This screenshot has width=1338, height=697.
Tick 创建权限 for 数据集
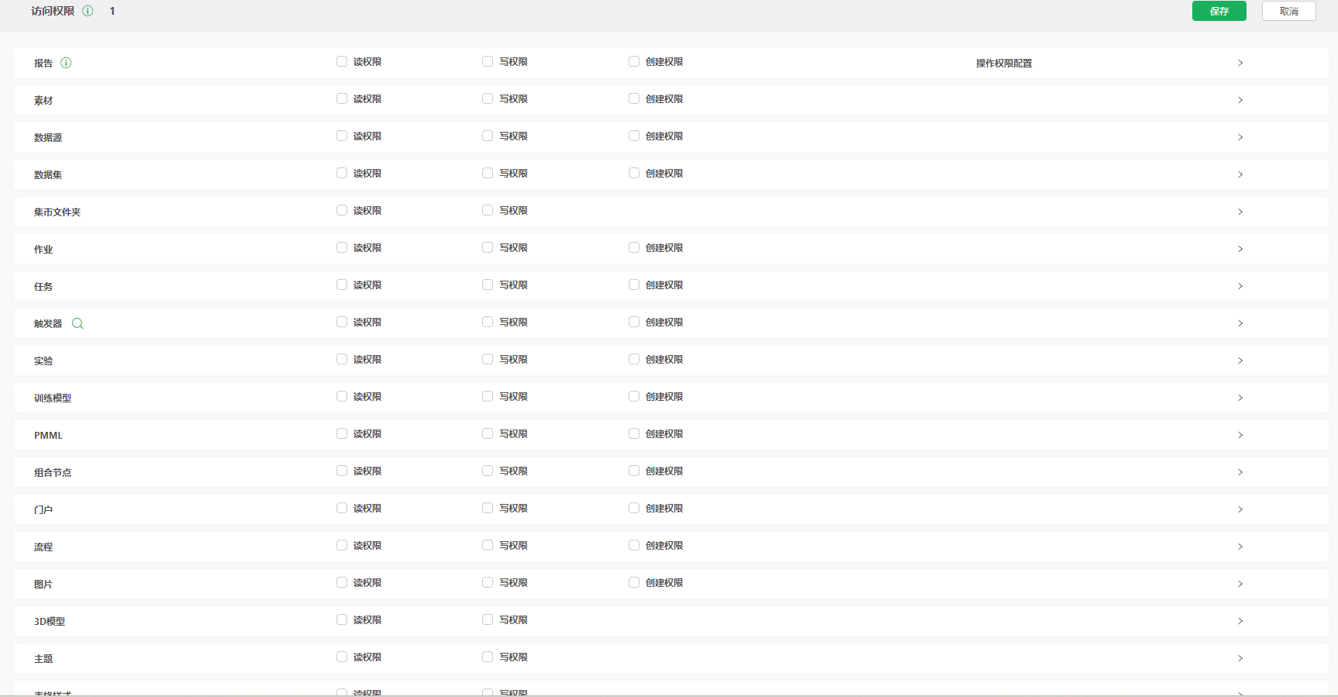point(634,173)
